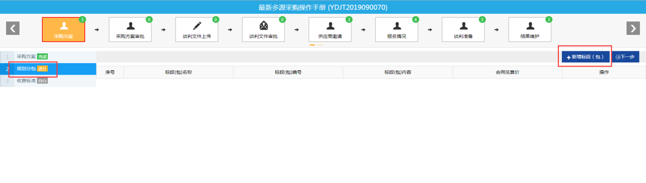The height and width of the screenshot is (183, 646).
Task: Go to next workflow steps with right arrow
Action: (x=633, y=28)
